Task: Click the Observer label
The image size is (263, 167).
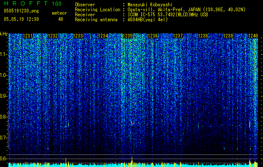Action: 85,5
